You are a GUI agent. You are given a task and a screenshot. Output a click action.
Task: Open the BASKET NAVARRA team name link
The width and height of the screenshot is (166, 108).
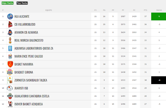coord(24,64)
